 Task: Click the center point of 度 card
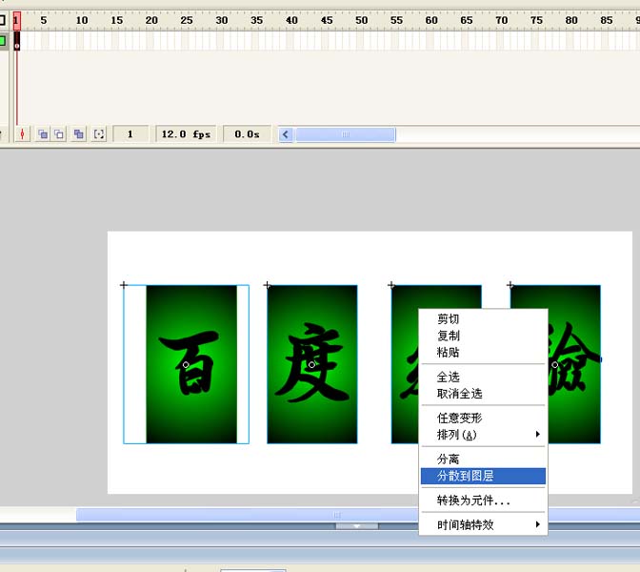coord(311,364)
